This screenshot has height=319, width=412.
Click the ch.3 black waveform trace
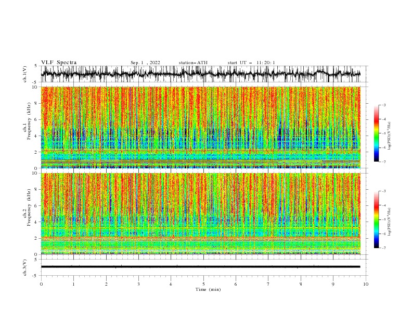[200, 267]
